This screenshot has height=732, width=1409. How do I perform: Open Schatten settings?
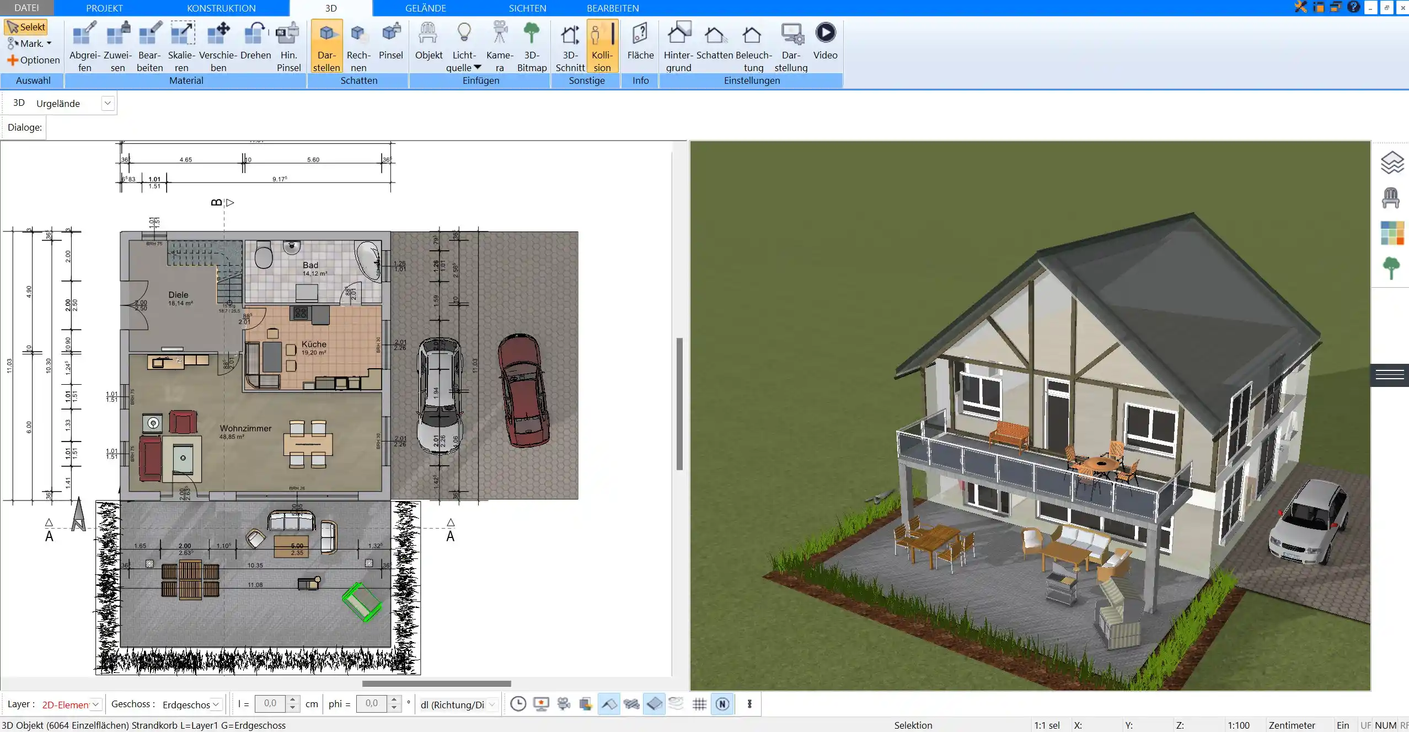click(715, 41)
